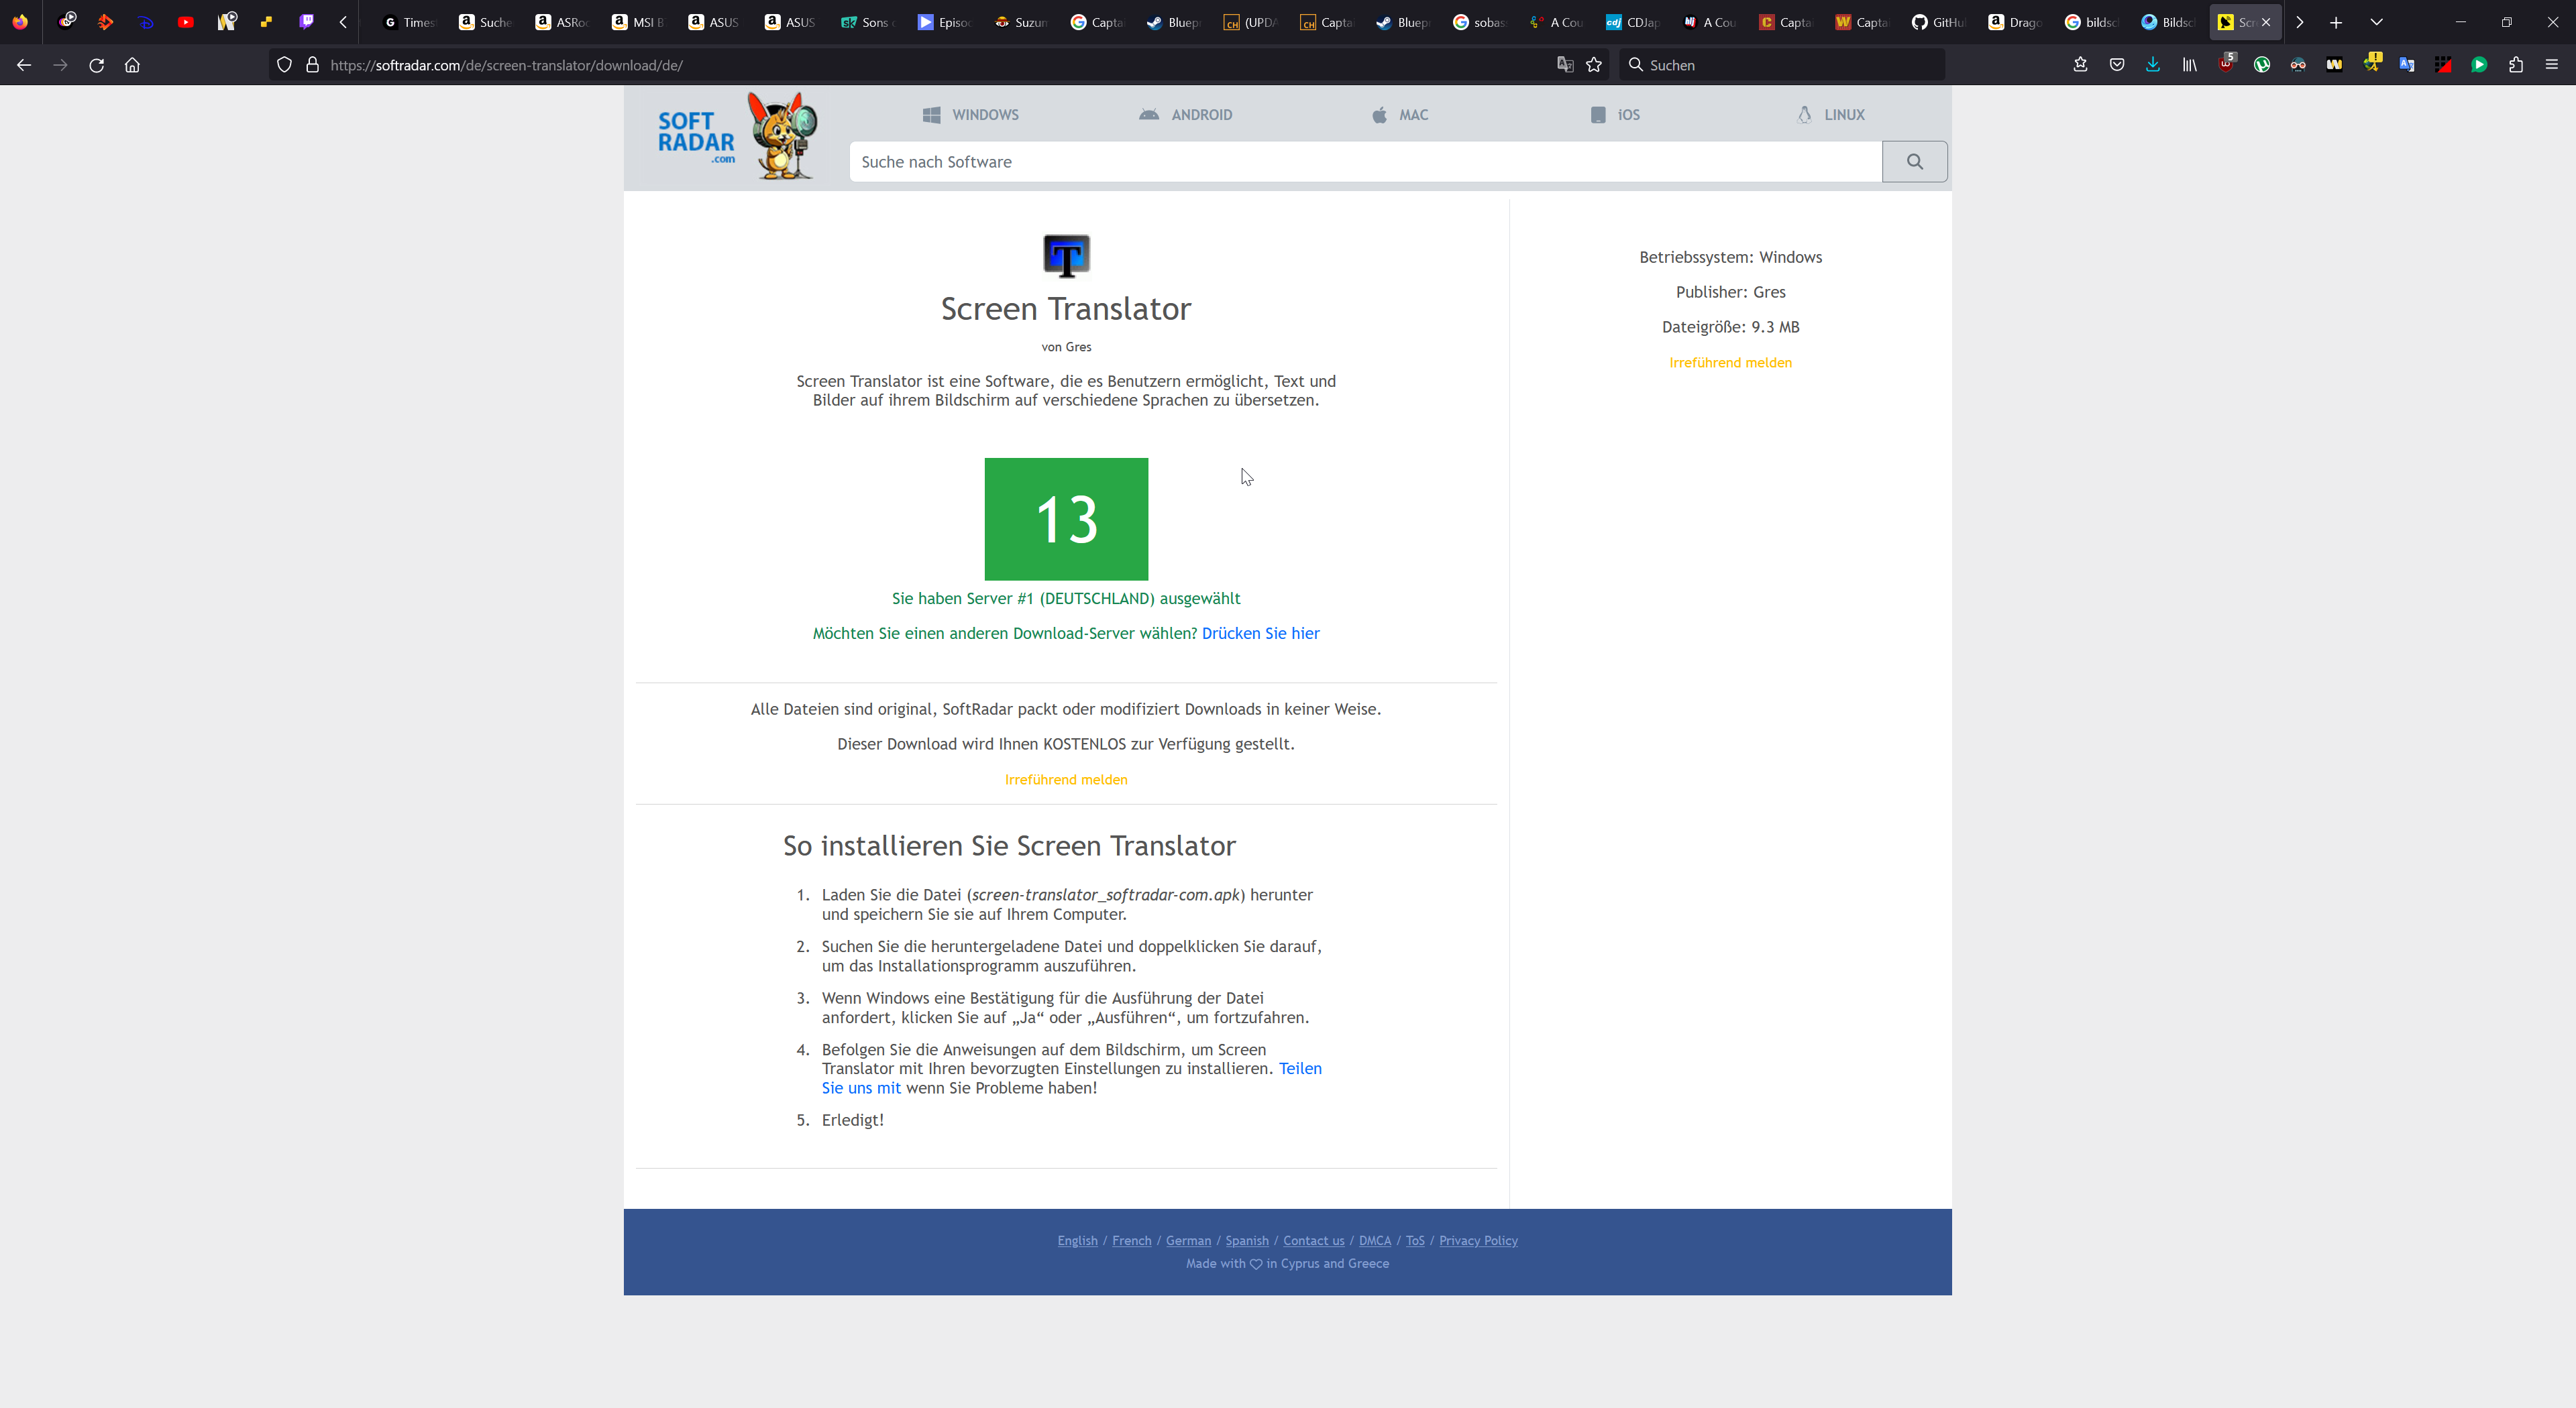Switch to the MSI B tab
The height and width of the screenshot is (1408, 2576).
pos(639,22)
